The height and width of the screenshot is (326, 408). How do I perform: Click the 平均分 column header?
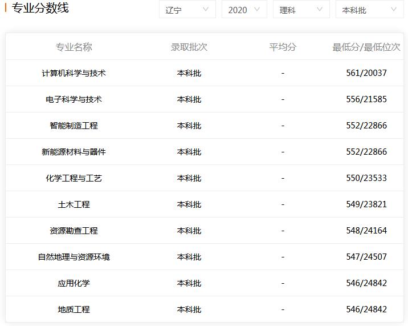pyautogui.click(x=283, y=47)
